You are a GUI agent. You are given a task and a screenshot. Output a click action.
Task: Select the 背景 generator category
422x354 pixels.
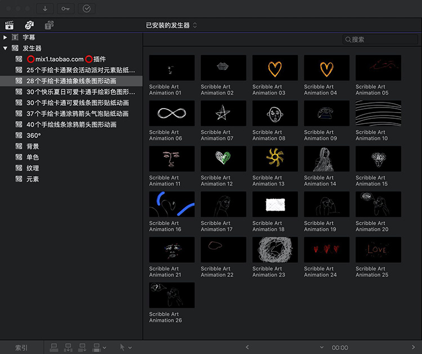[x=71, y=146]
